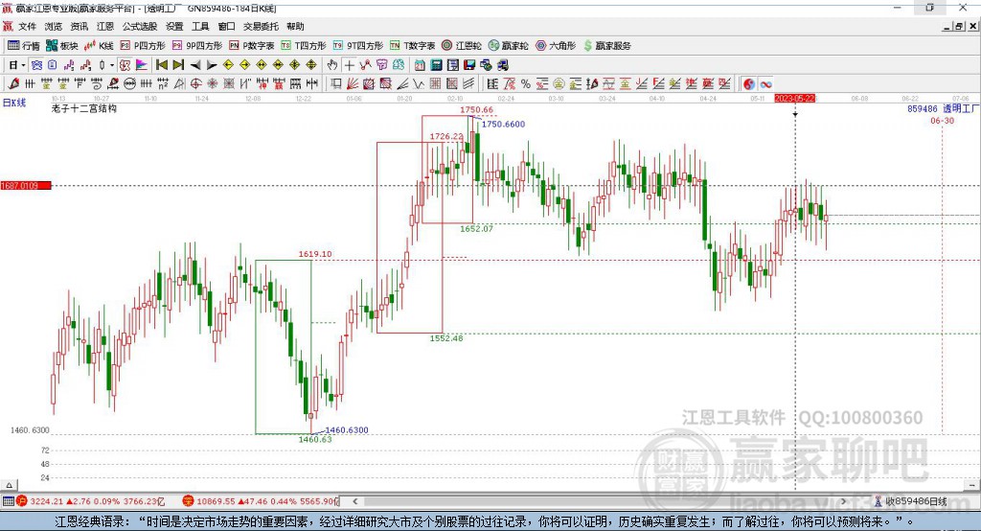Select the percent % retracement tool

pos(526,84)
